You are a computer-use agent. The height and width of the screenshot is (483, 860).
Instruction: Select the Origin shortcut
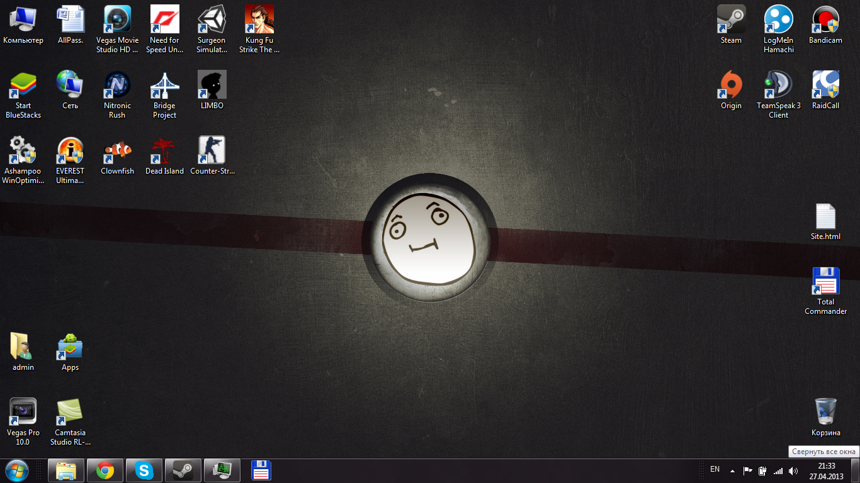click(732, 90)
